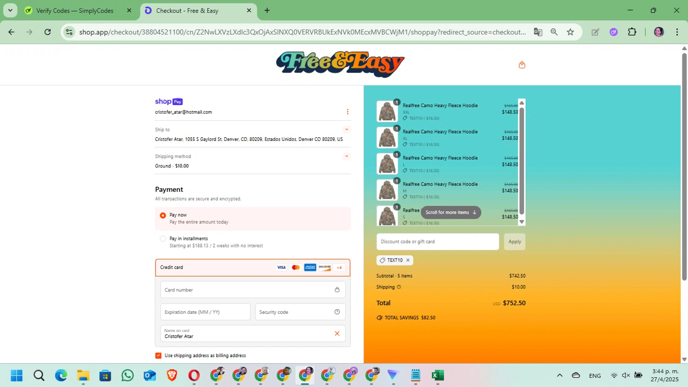The height and width of the screenshot is (387, 688).
Task: Close the Checkout Free & Easy tab
Action: [x=249, y=11]
